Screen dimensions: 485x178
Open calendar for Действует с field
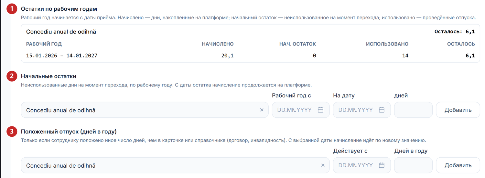click(382, 165)
